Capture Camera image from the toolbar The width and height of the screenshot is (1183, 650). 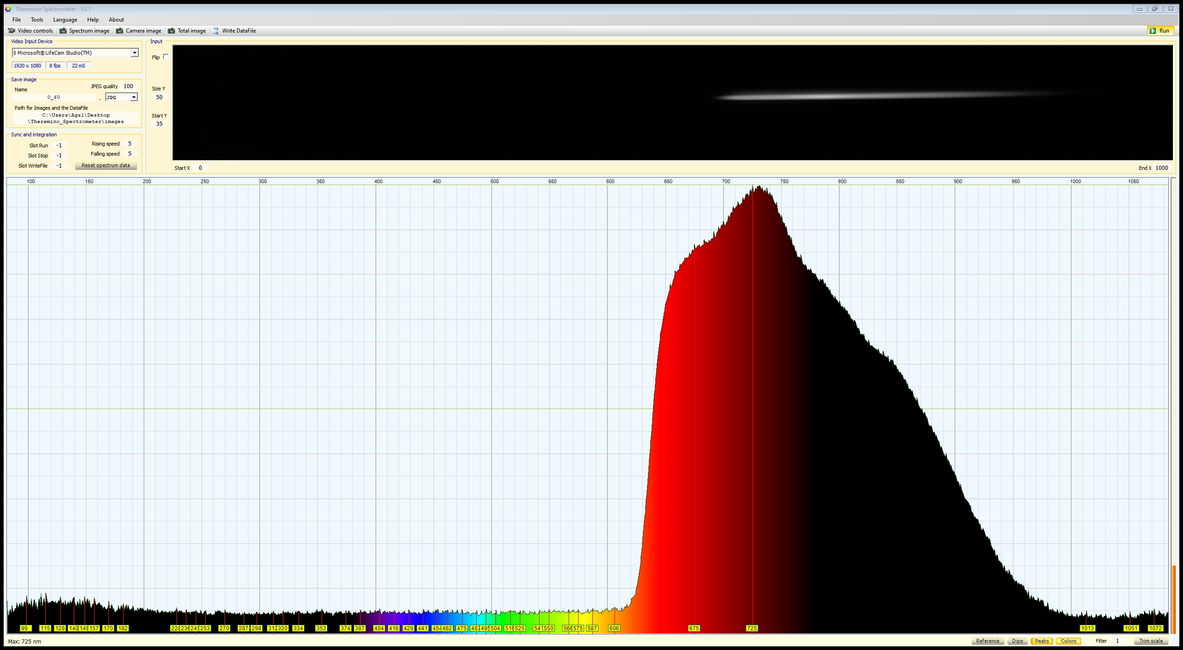[139, 31]
